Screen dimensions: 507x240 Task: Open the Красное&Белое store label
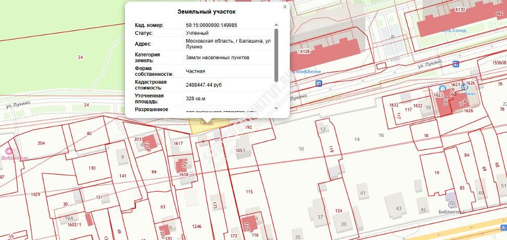[306, 72]
